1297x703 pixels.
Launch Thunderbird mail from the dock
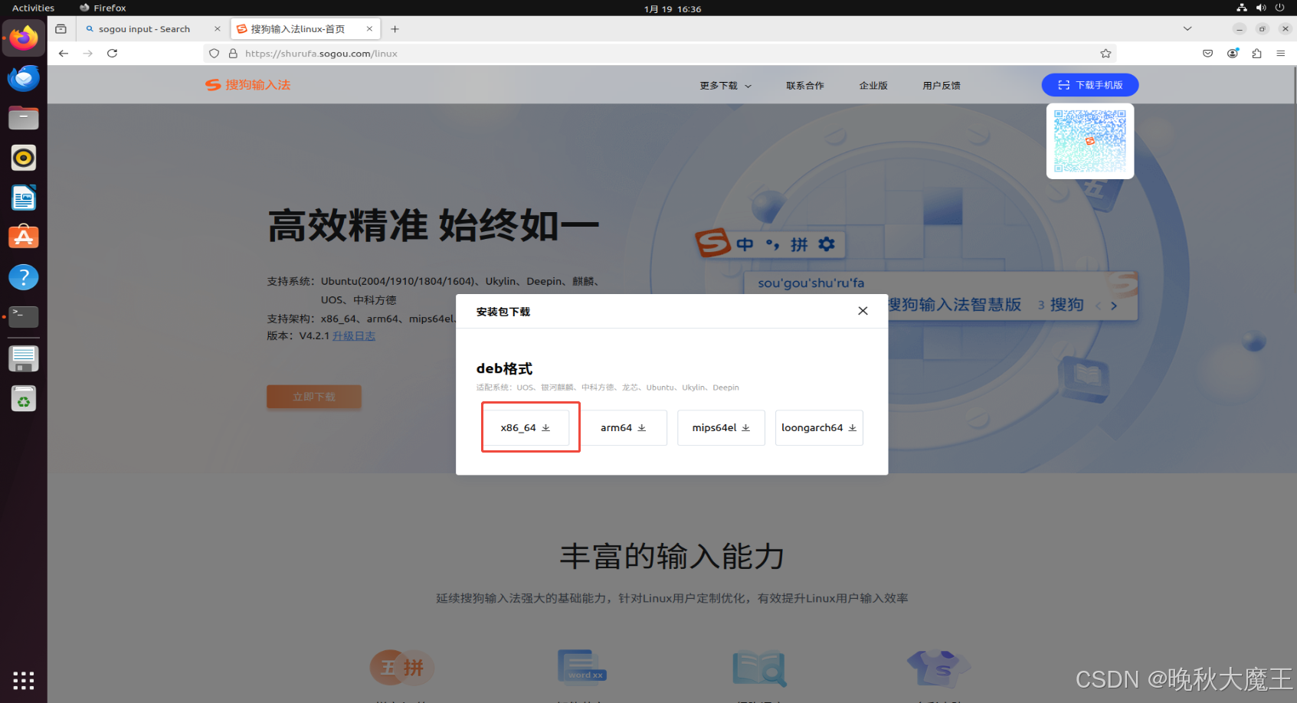(24, 78)
